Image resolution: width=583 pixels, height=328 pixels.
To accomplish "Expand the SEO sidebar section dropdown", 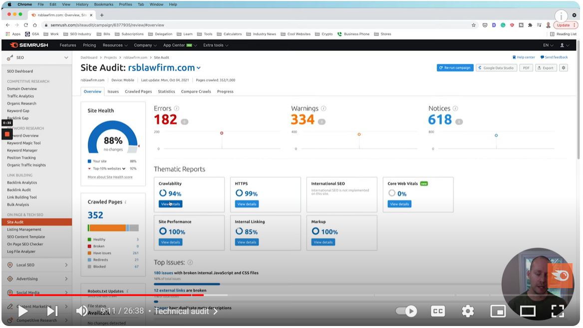I will 66,58.
